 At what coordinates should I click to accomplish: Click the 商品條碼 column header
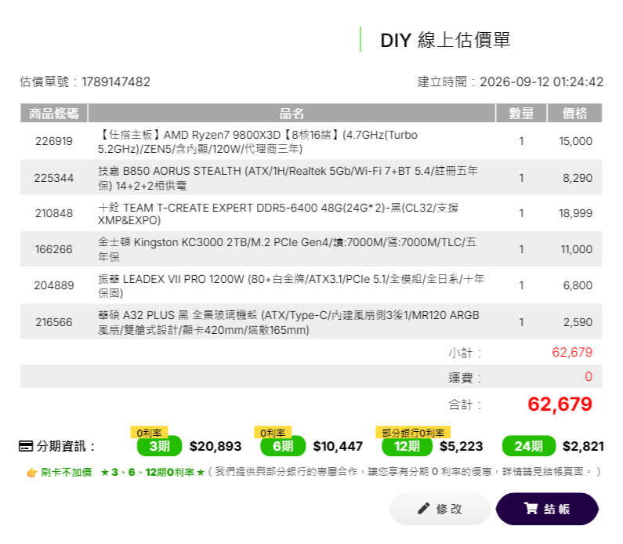(54, 113)
